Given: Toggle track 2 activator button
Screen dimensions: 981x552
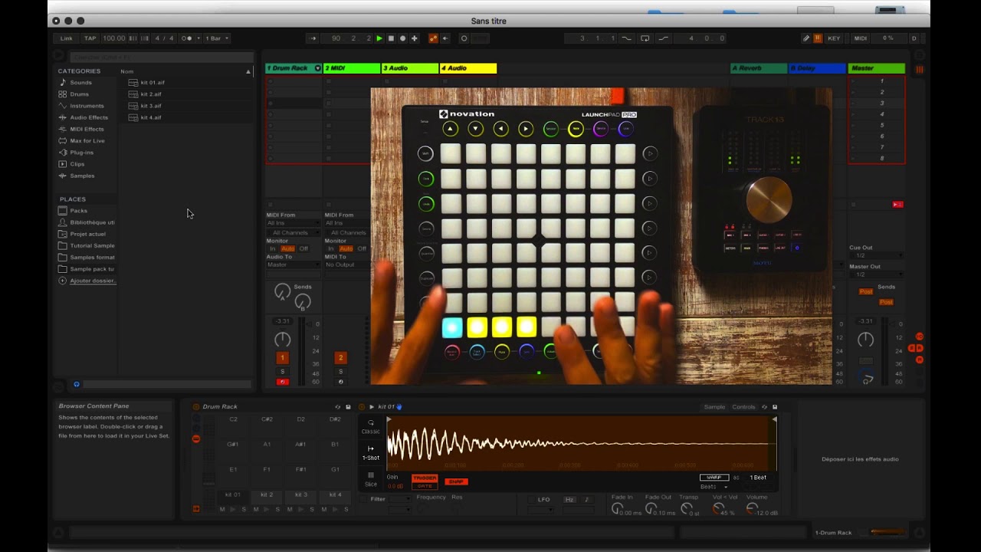Looking at the screenshot, I should click(x=340, y=357).
